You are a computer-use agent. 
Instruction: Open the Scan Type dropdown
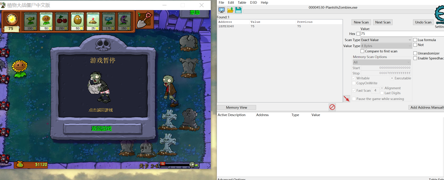coord(386,40)
